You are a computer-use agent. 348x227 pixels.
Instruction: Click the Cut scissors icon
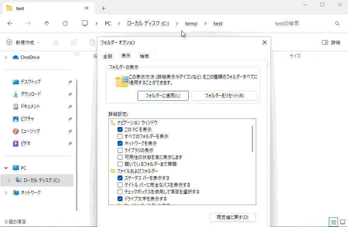56,42
